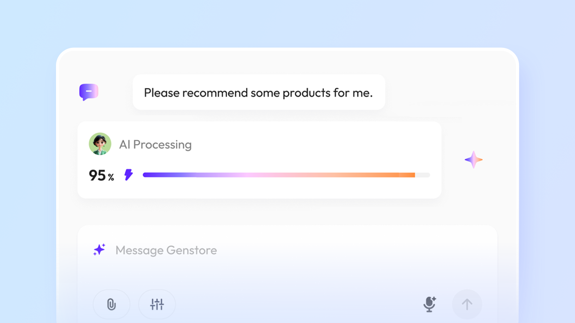
Task: Click the 95 percent progress value
Action: click(x=97, y=175)
